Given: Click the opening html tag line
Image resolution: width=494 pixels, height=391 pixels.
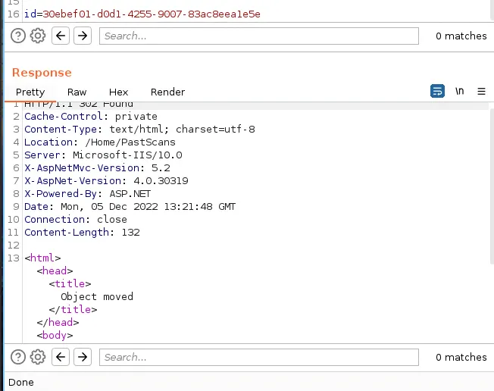Looking at the screenshot, I should (42, 258).
